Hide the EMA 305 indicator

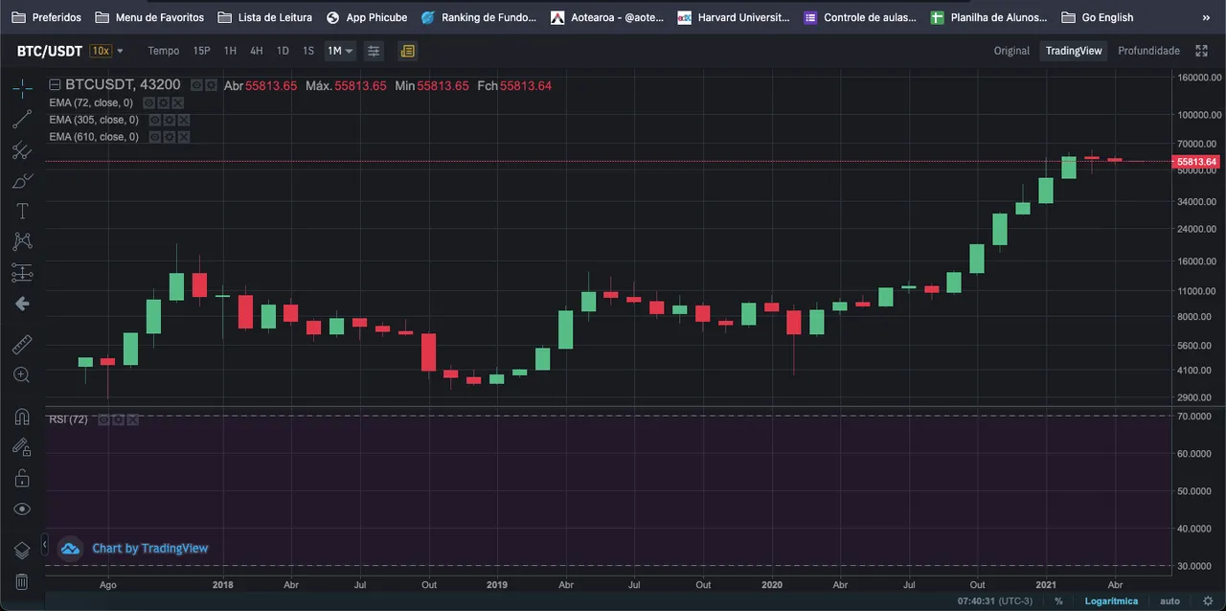pyautogui.click(x=155, y=120)
